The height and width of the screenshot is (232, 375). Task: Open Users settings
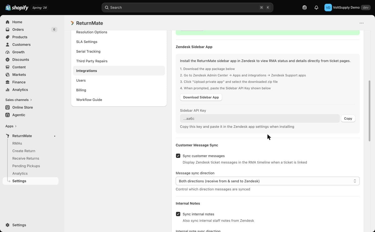(x=81, y=80)
